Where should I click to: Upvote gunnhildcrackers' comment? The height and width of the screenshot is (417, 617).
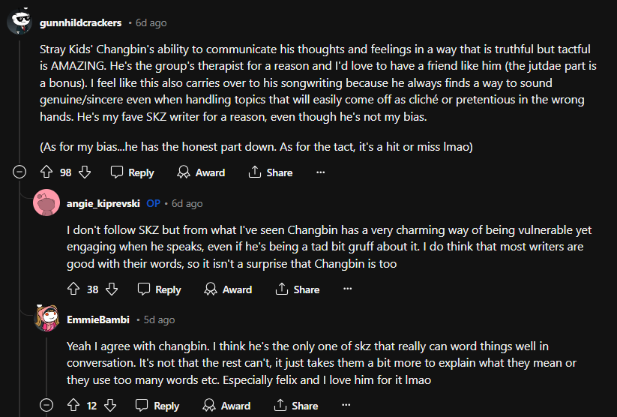click(x=46, y=172)
